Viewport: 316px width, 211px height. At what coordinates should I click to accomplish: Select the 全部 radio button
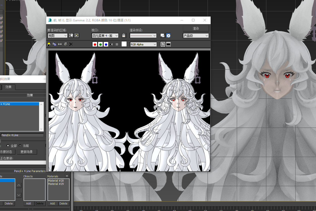8,146
